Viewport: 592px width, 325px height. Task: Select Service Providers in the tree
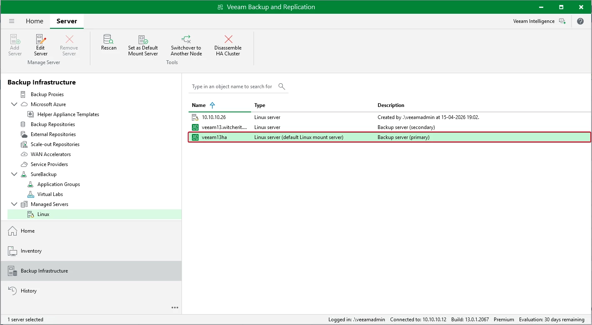49,164
